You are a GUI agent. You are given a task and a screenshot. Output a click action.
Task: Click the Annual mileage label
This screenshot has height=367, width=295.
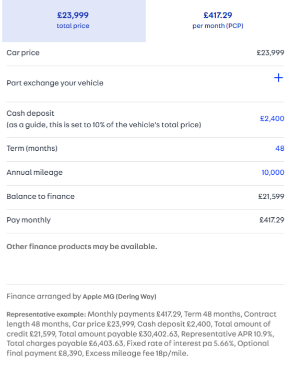(34, 172)
